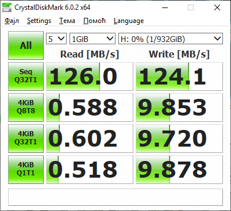Open the Помоћ menu
231x211 pixels.
coord(94,21)
